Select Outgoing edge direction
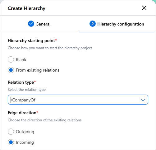 click(x=11, y=132)
